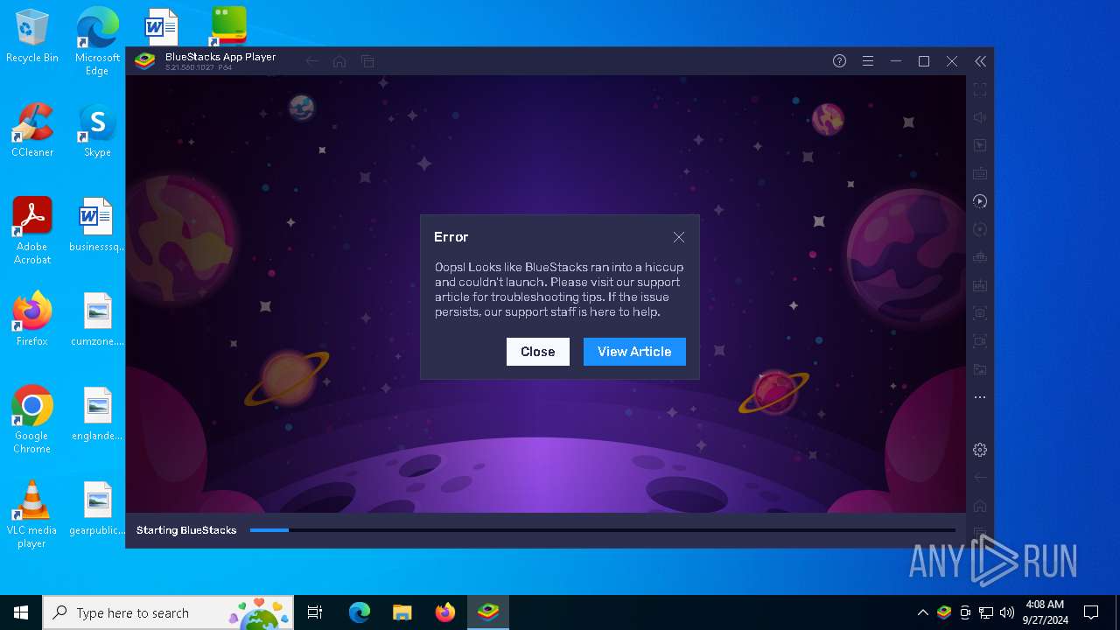Click the volume speaker icon in sidebar
This screenshot has height=630, width=1120.
(x=980, y=117)
